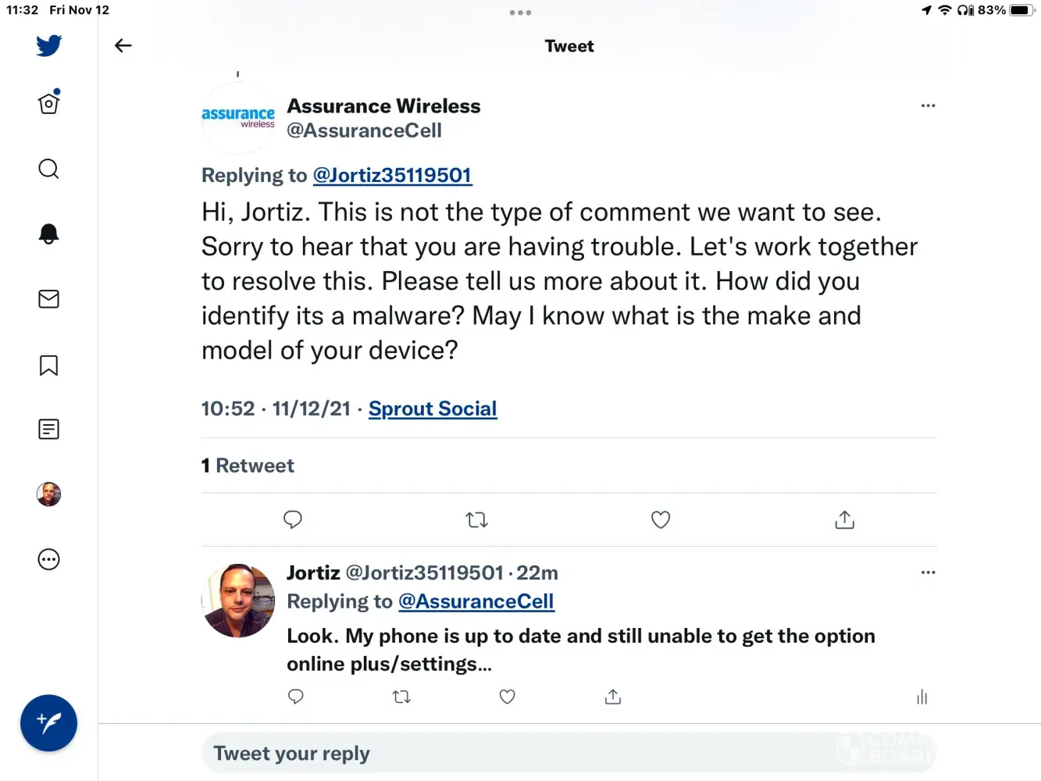1041x781 pixels.
Task: Open the More circle menu in sidebar
Action: [x=48, y=559]
